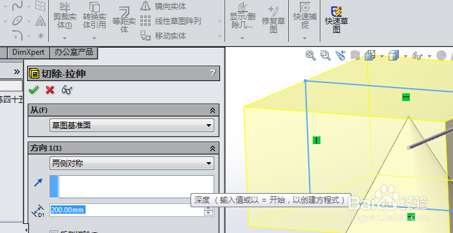Viewport: 453px width, 233px height.
Task: Open the Spline tool dropdown arrow
Action: [28, 6]
